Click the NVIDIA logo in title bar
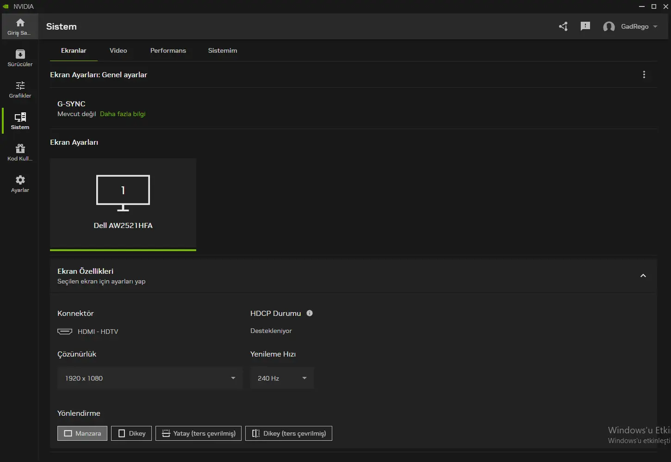Screen dimensions: 671x462 click(6, 6)
